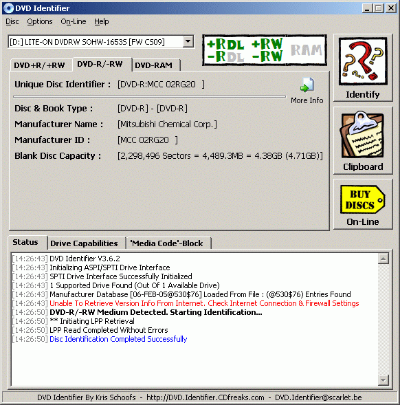The image size is (400, 405).
Task: Click the Unique Disc Identifier value [DVD-R:MCC 02RG20]
Action: tap(161, 85)
